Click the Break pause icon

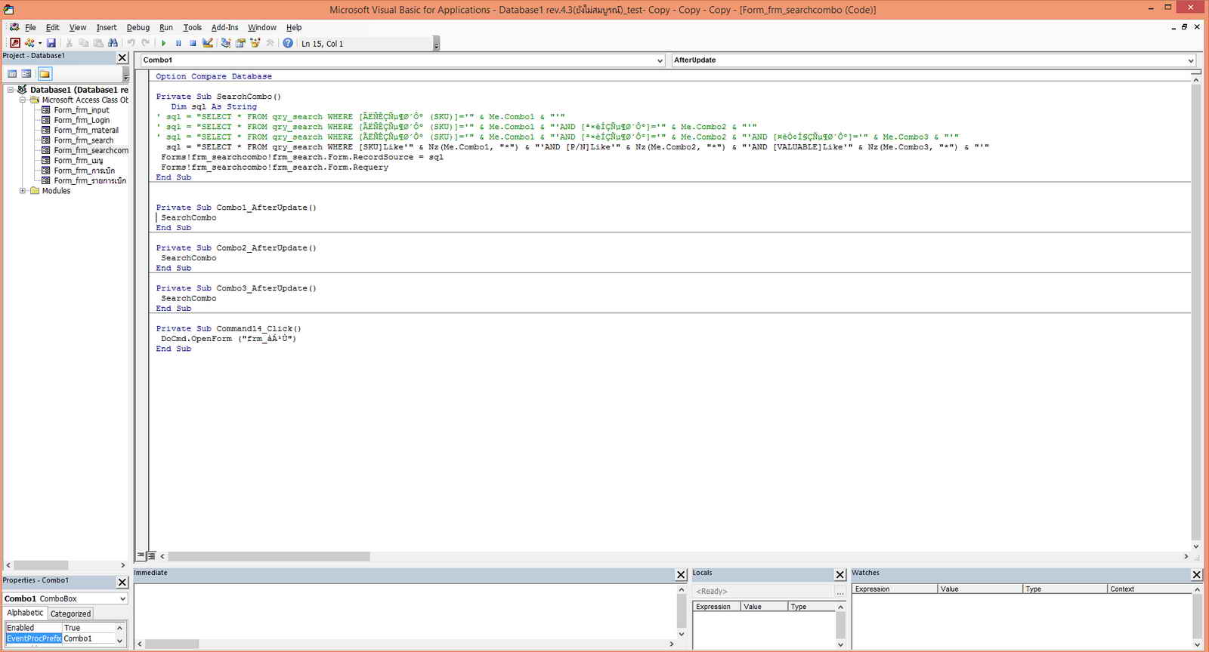178,43
